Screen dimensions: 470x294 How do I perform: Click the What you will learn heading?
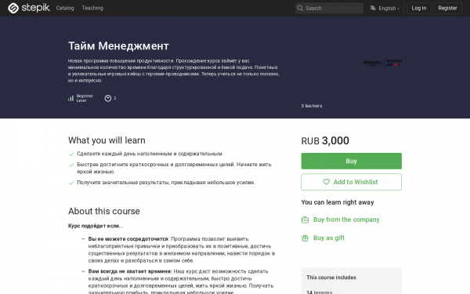coord(107,140)
